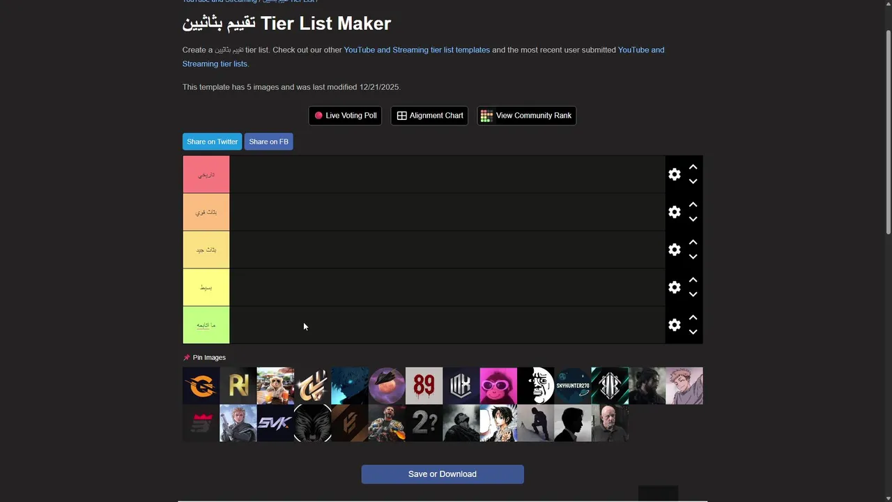
Task: Toggle the Pin Images pushpin
Action: (186, 358)
